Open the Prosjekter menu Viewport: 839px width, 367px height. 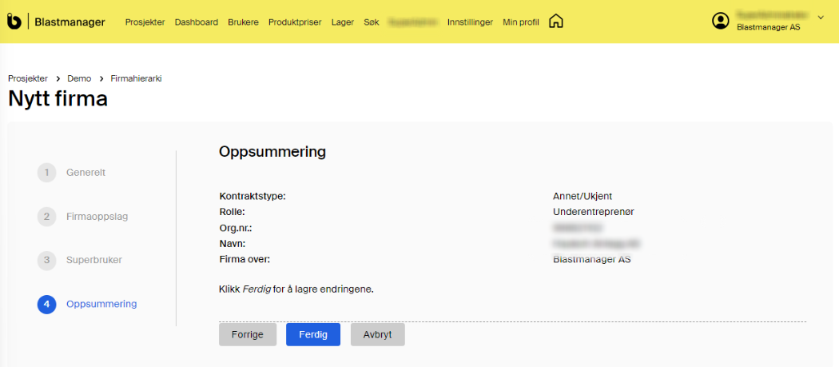(145, 22)
